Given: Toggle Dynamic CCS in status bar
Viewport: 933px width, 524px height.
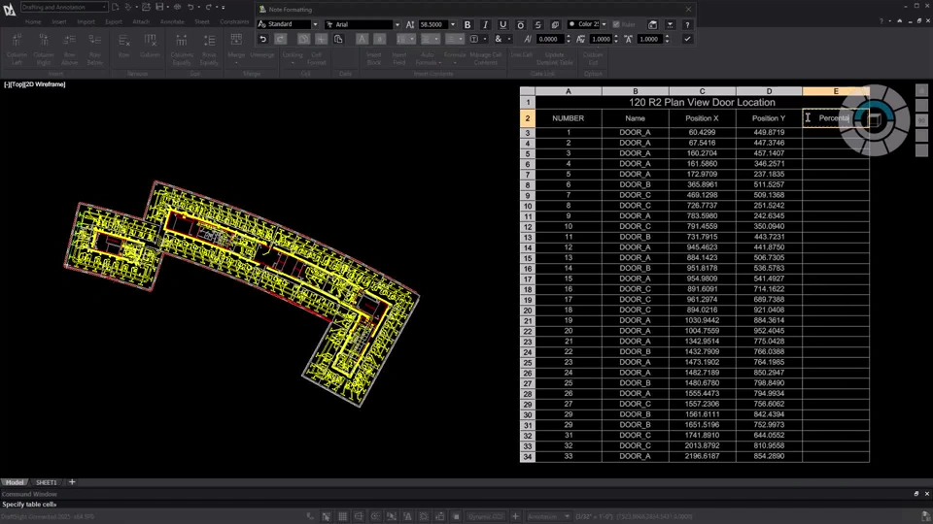Looking at the screenshot, I should (486, 516).
